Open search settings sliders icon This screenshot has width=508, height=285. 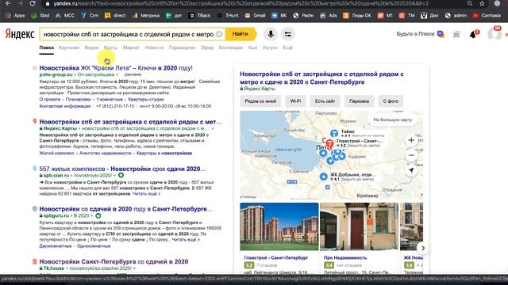287,34
